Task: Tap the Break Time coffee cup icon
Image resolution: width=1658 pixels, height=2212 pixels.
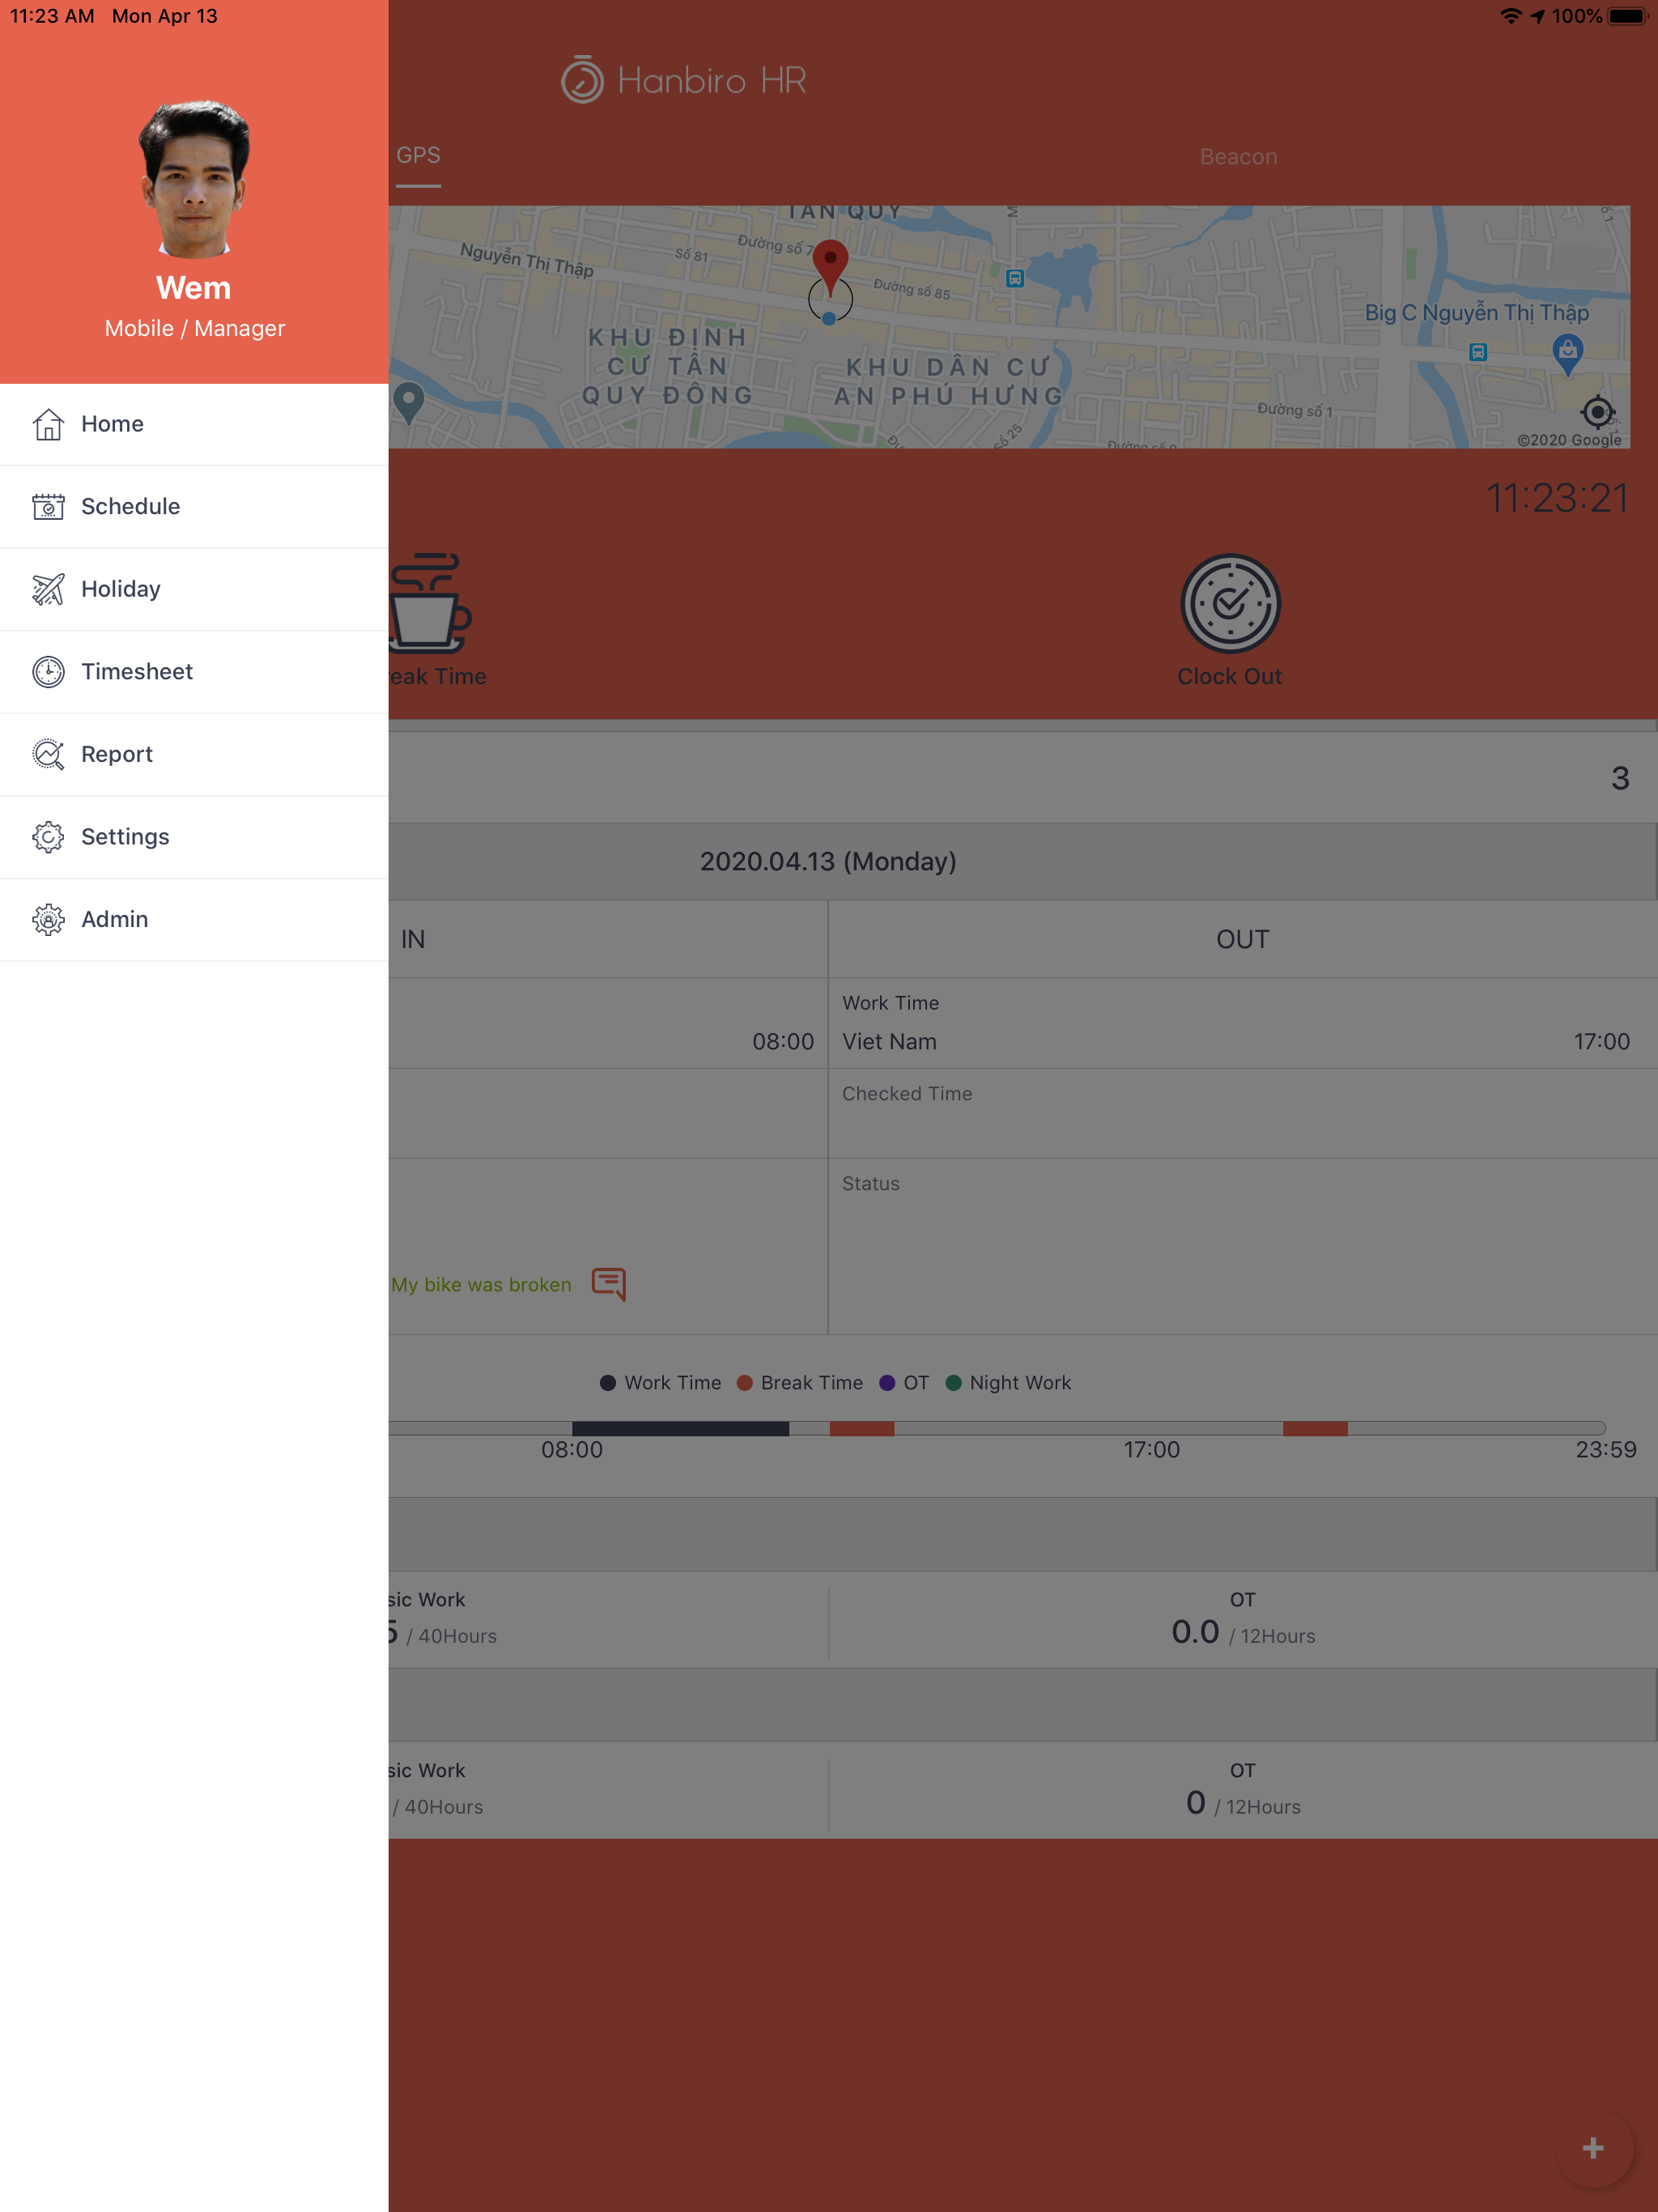Action: (x=430, y=602)
